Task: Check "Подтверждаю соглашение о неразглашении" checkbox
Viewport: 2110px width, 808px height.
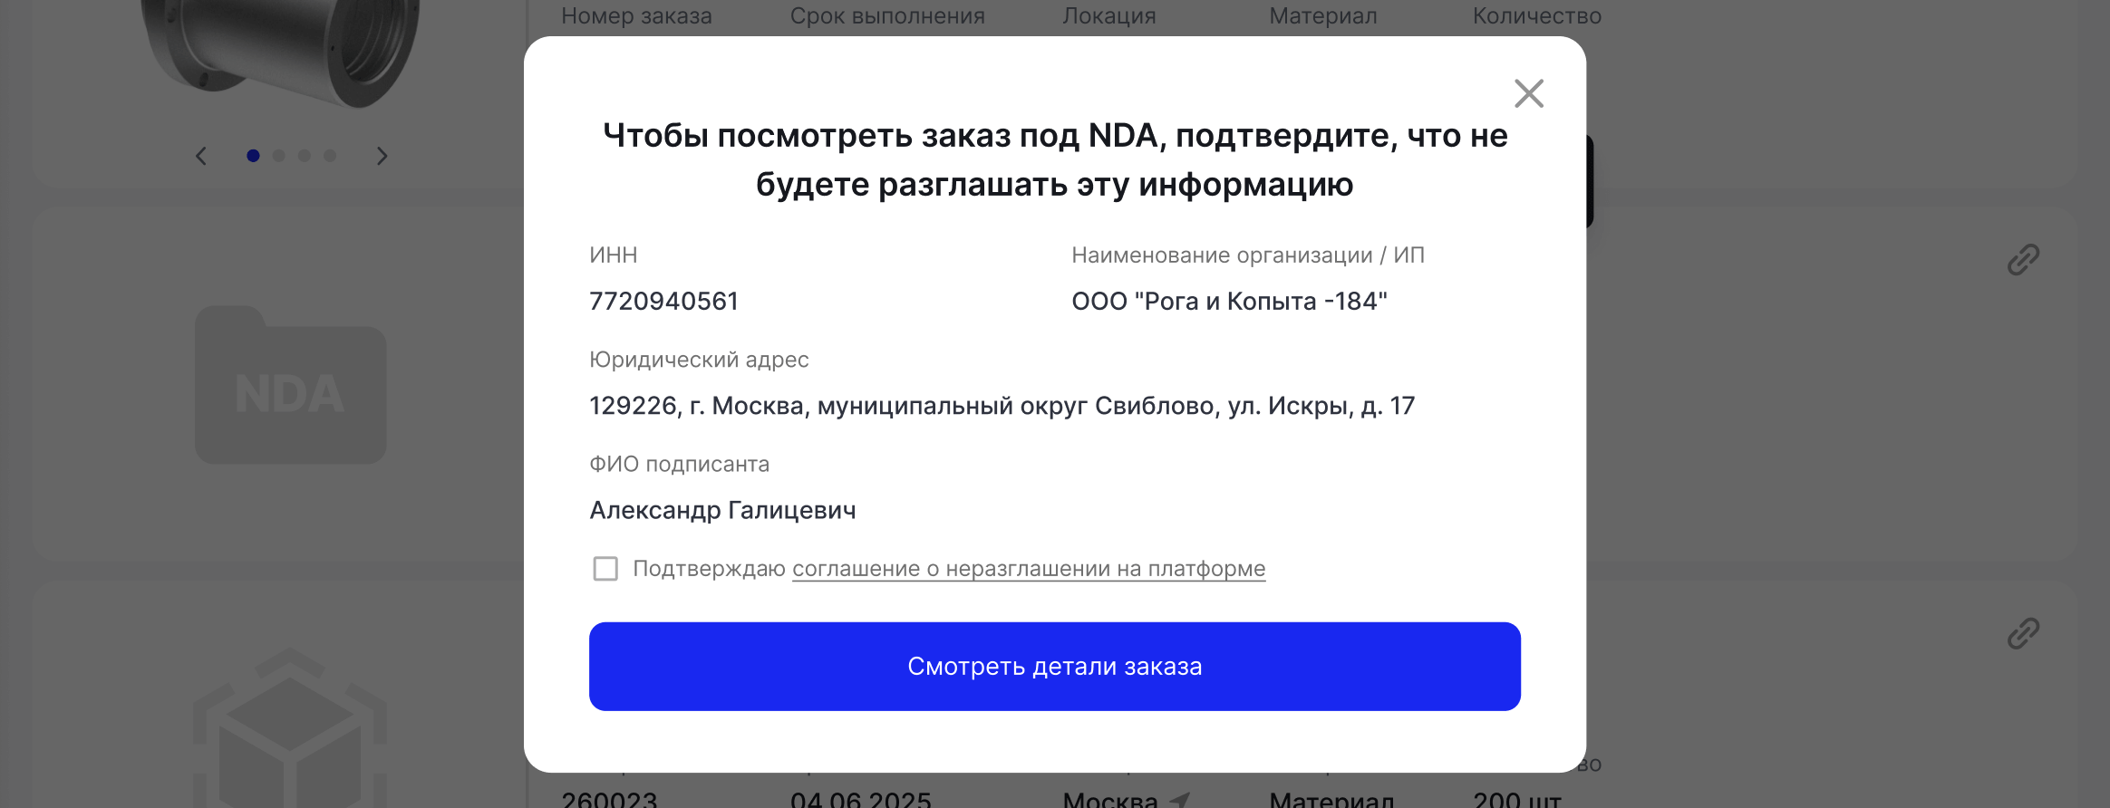Action: pyautogui.click(x=605, y=569)
